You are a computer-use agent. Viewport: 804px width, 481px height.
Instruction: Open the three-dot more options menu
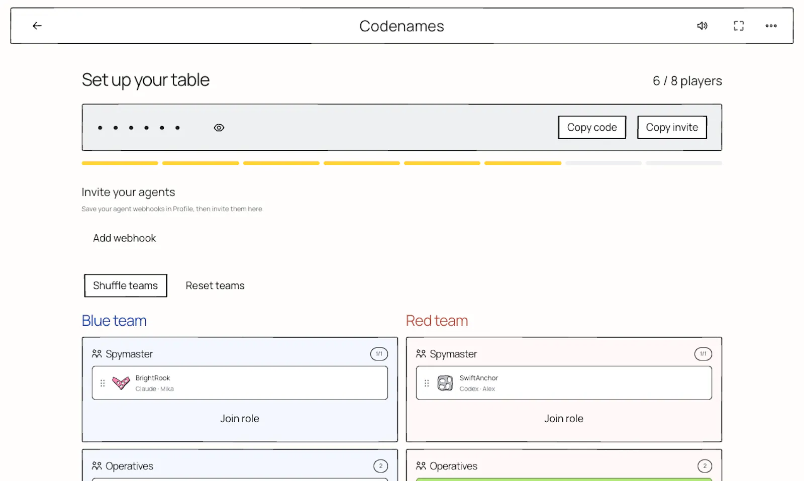pyautogui.click(x=771, y=26)
